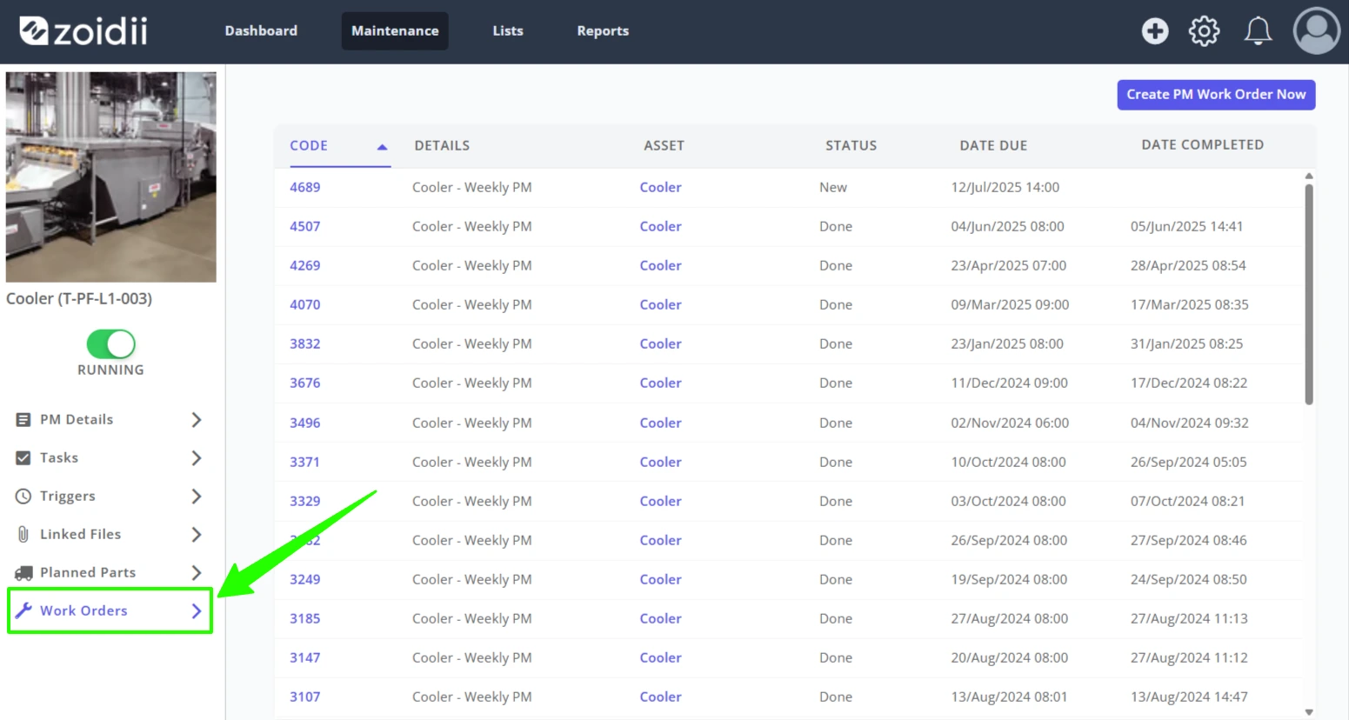This screenshot has height=720, width=1349.
Task: Click the Tasks checkbox icon
Action: click(x=23, y=458)
